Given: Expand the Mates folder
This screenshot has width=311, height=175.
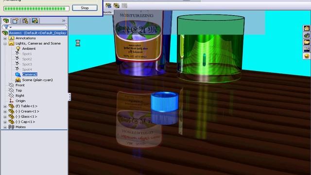Looking at the screenshot, I should (x=5, y=127).
